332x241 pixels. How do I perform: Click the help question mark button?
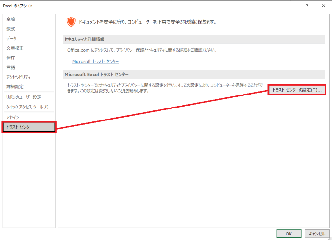307,6
